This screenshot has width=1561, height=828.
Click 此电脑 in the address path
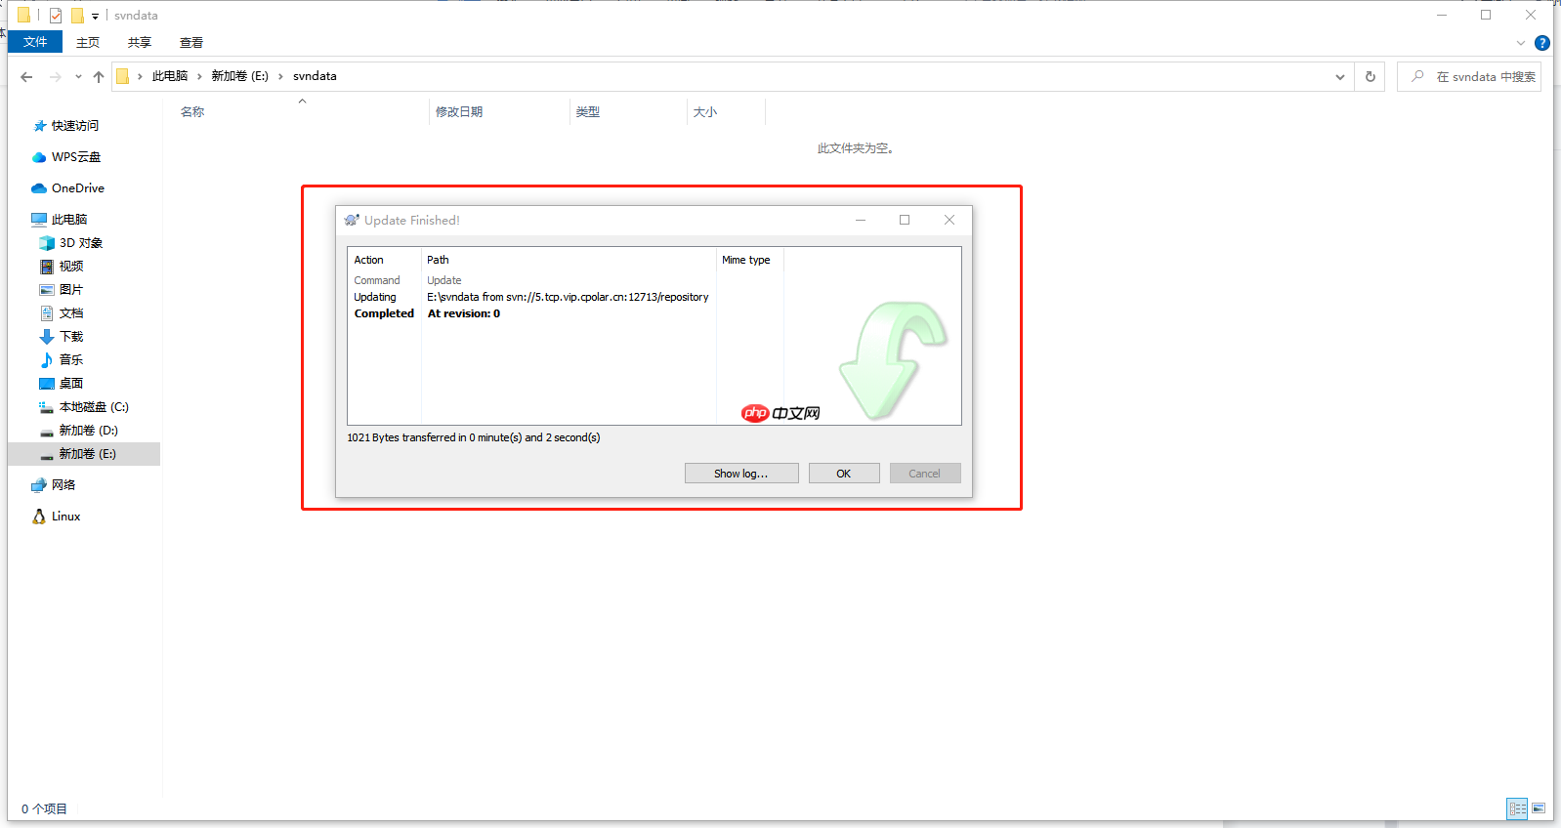(170, 76)
